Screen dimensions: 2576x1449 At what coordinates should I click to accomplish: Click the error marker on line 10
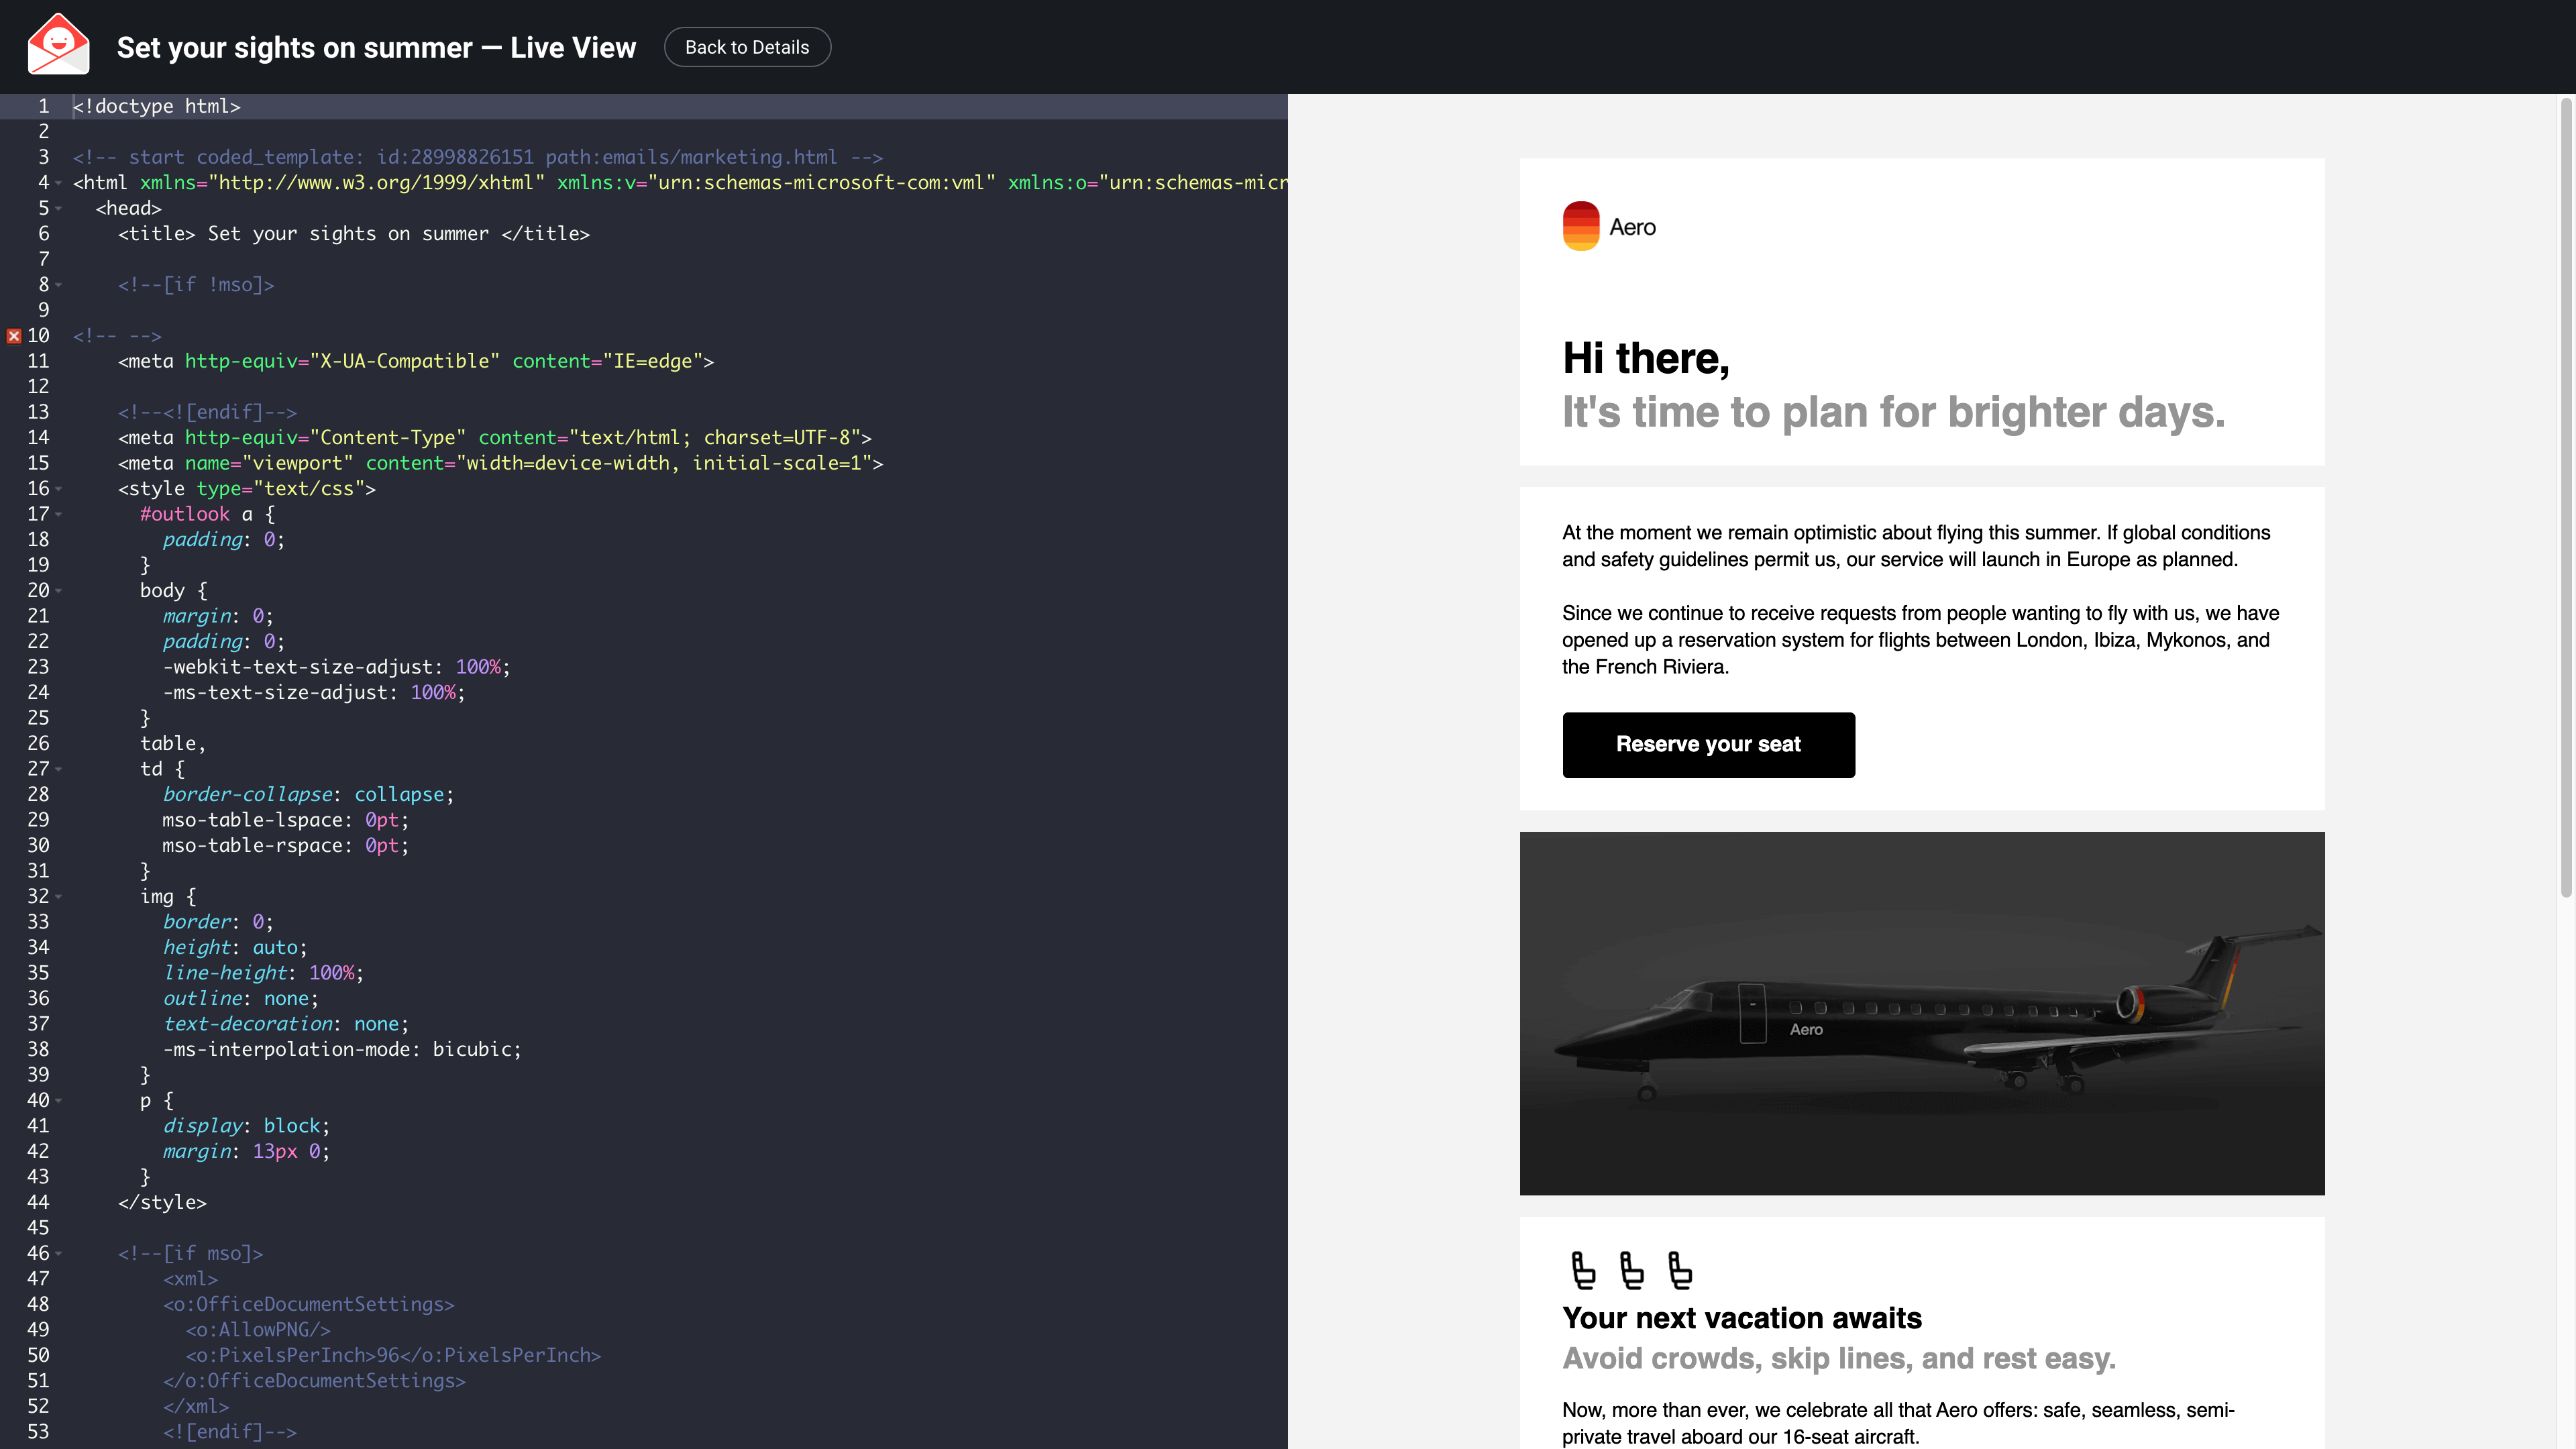[13, 336]
